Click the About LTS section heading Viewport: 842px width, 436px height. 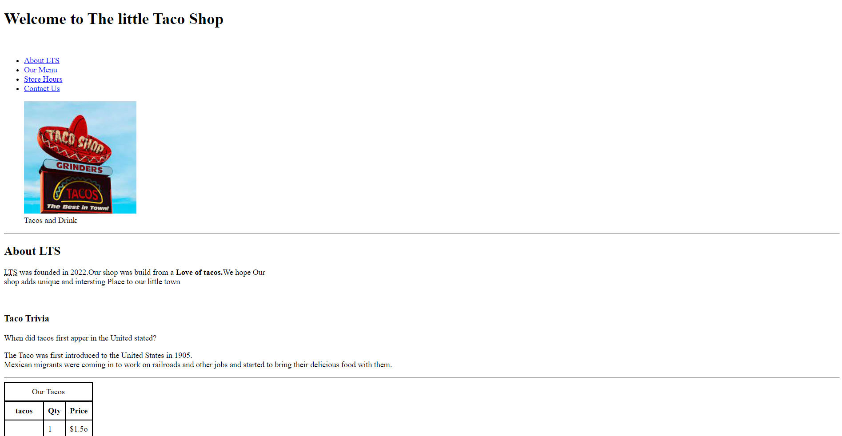click(x=32, y=251)
